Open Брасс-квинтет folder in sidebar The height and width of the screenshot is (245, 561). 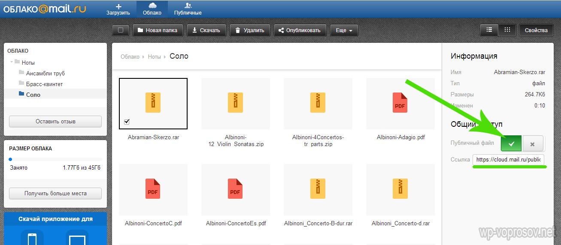[x=44, y=84]
